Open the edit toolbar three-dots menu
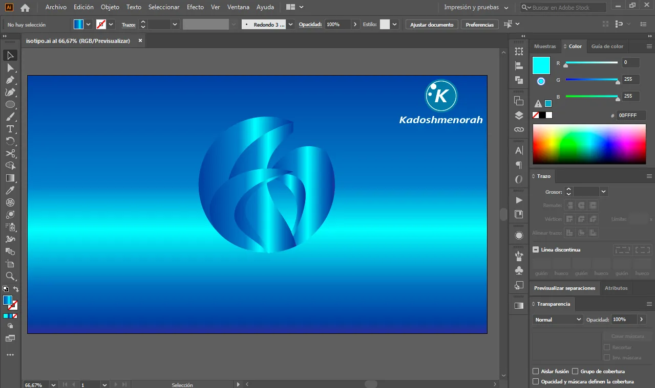The image size is (655, 388). coord(10,354)
